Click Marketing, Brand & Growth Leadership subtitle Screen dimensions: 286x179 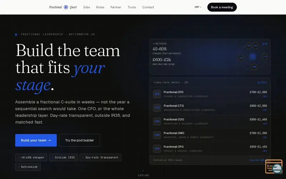pyautogui.click(x=188, y=137)
